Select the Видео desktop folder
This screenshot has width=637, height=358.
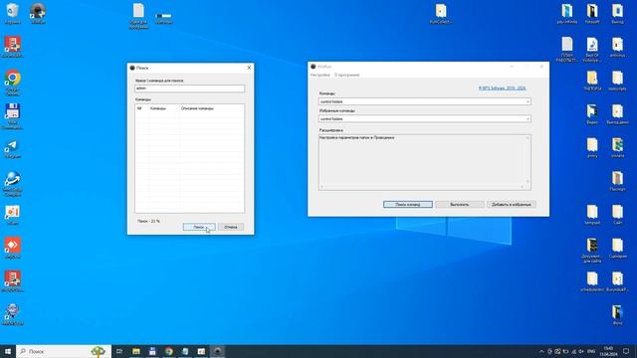[592, 114]
